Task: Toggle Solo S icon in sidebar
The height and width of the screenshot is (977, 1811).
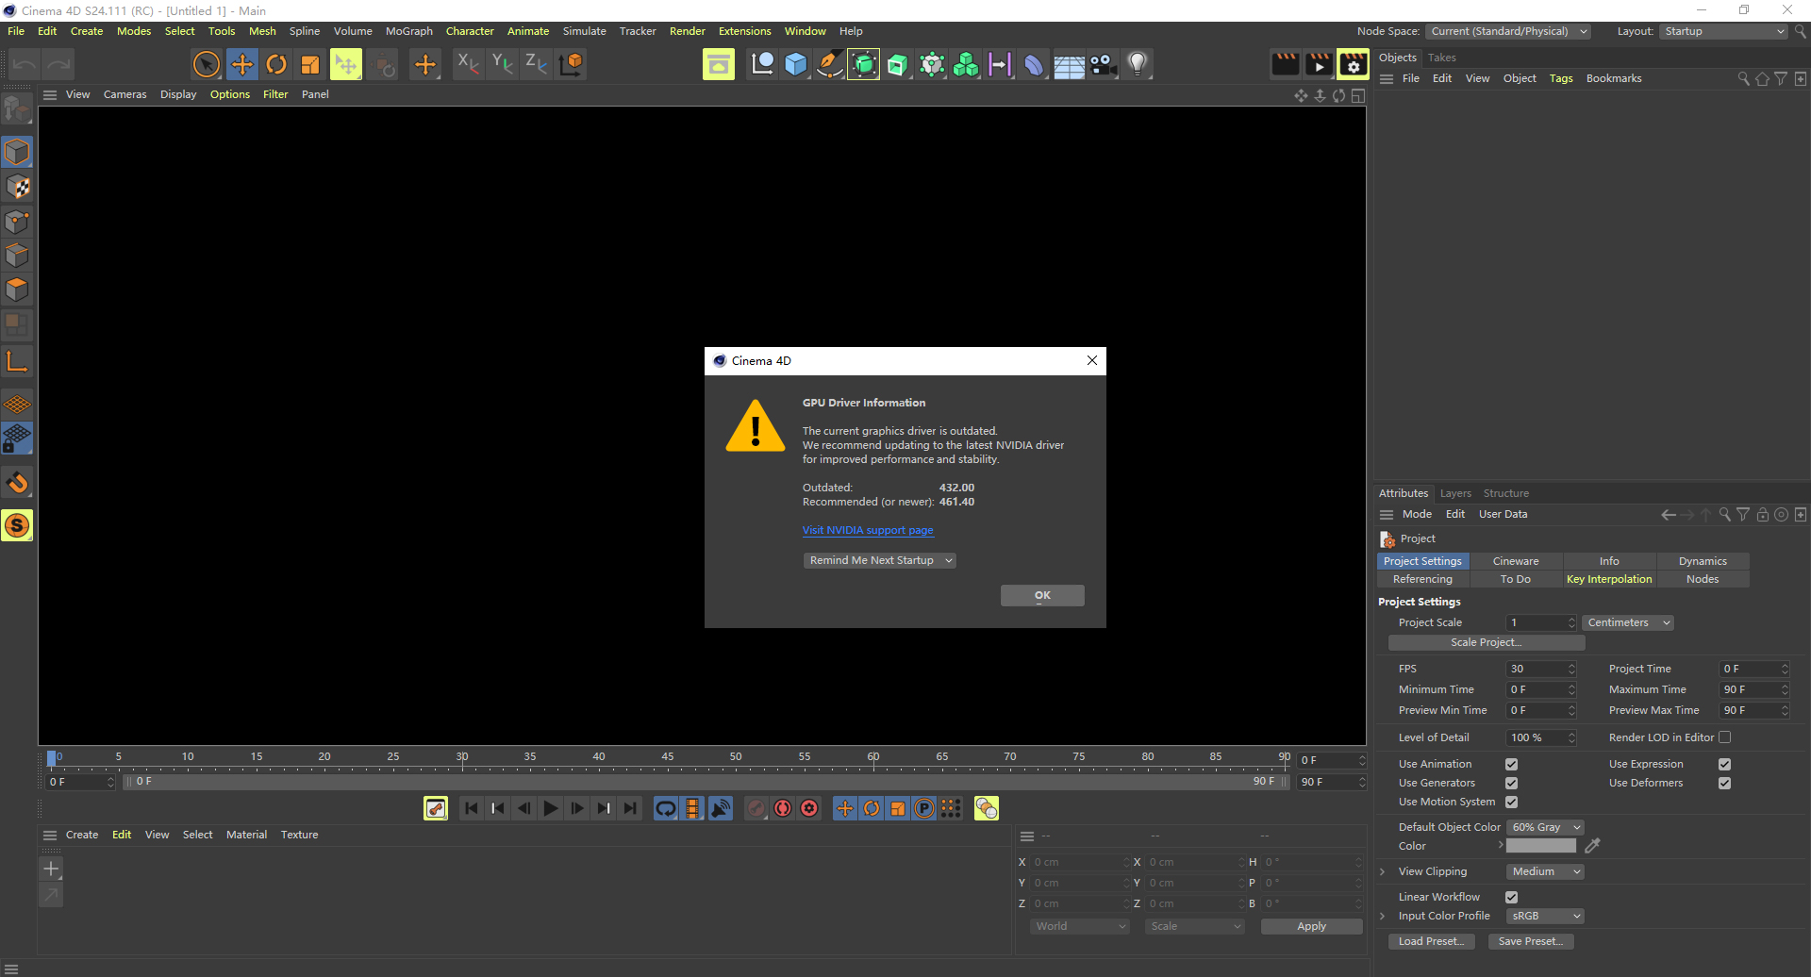Action: 17,525
